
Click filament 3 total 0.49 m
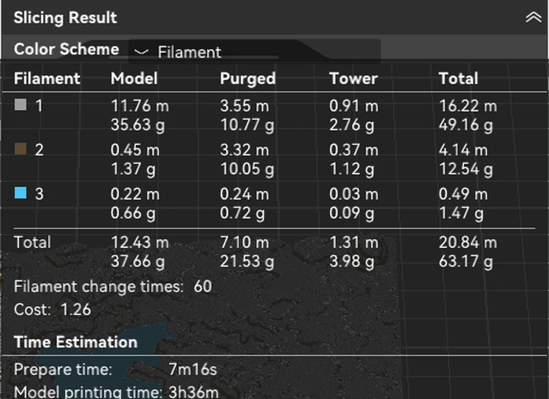[x=463, y=194]
